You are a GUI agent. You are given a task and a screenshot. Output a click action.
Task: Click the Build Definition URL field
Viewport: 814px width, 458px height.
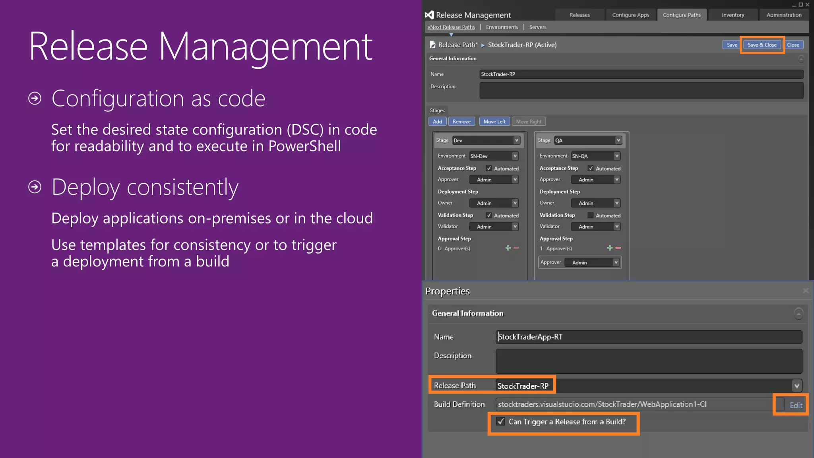639,404
